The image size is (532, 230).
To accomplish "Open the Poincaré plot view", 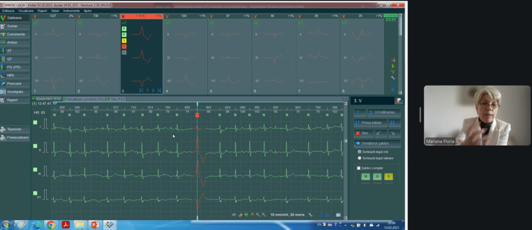I will coord(15,83).
